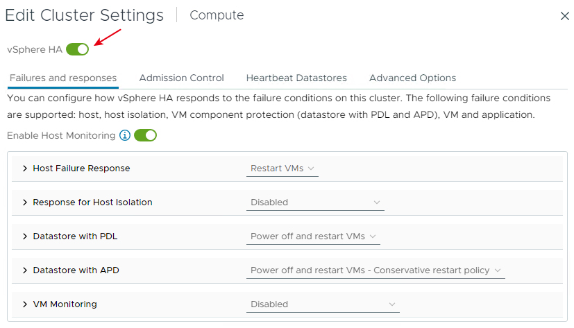Screen dimensions: 574x328
Task: Switch to the Admission Control tab
Action: [x=181, y=78]
